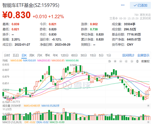Click the fund title 智能车ETF基金(SZ:159795)
This screenshot has width=155, height=124.
(x=31, y=5)
